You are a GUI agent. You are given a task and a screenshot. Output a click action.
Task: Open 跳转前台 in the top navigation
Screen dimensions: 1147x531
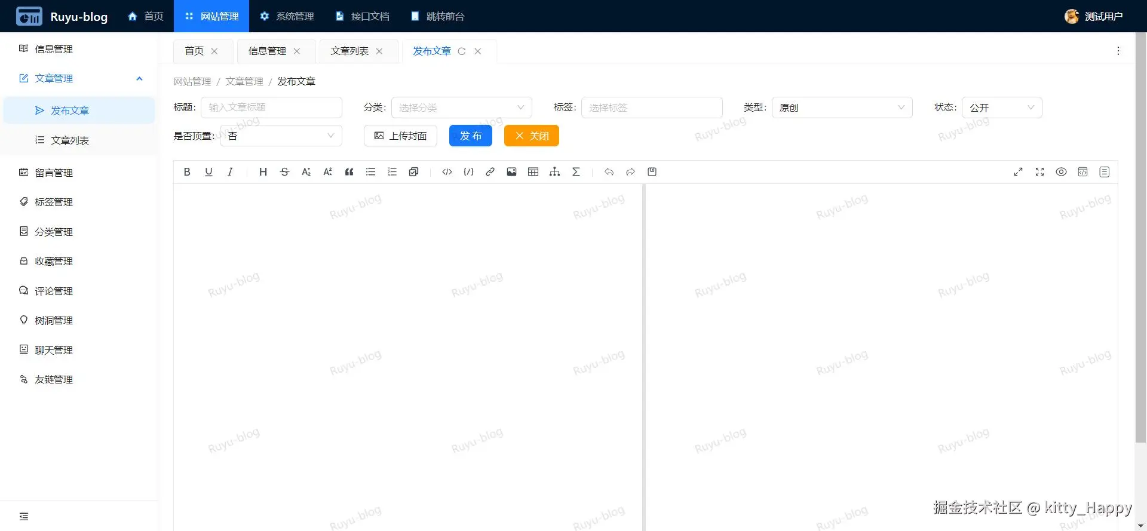(437, 16)
